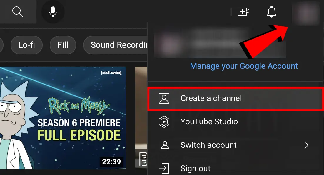Click the person icon beside Create a channel
Screen dimensions: 324x175
[x=164, y=98]
